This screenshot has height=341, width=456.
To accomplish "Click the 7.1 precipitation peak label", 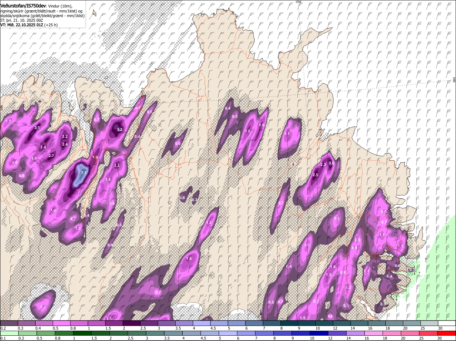I will click(x=84, y=173).
